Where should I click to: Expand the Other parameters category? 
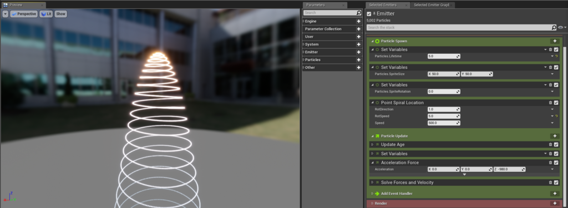tap(303, 68)
